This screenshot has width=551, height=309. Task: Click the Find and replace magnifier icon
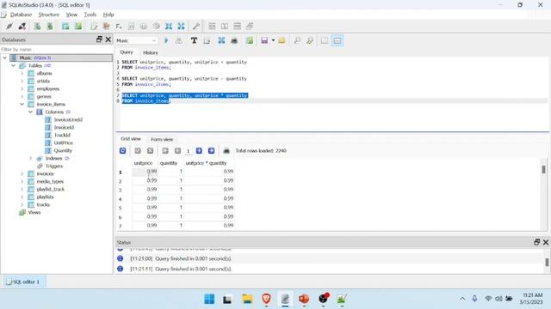tap(310, 40)
